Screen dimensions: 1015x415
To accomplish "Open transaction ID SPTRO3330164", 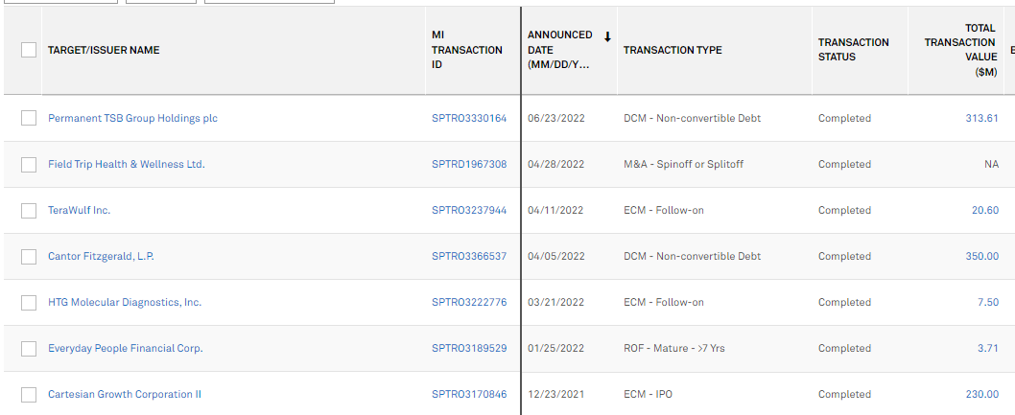I will (469, 118).
